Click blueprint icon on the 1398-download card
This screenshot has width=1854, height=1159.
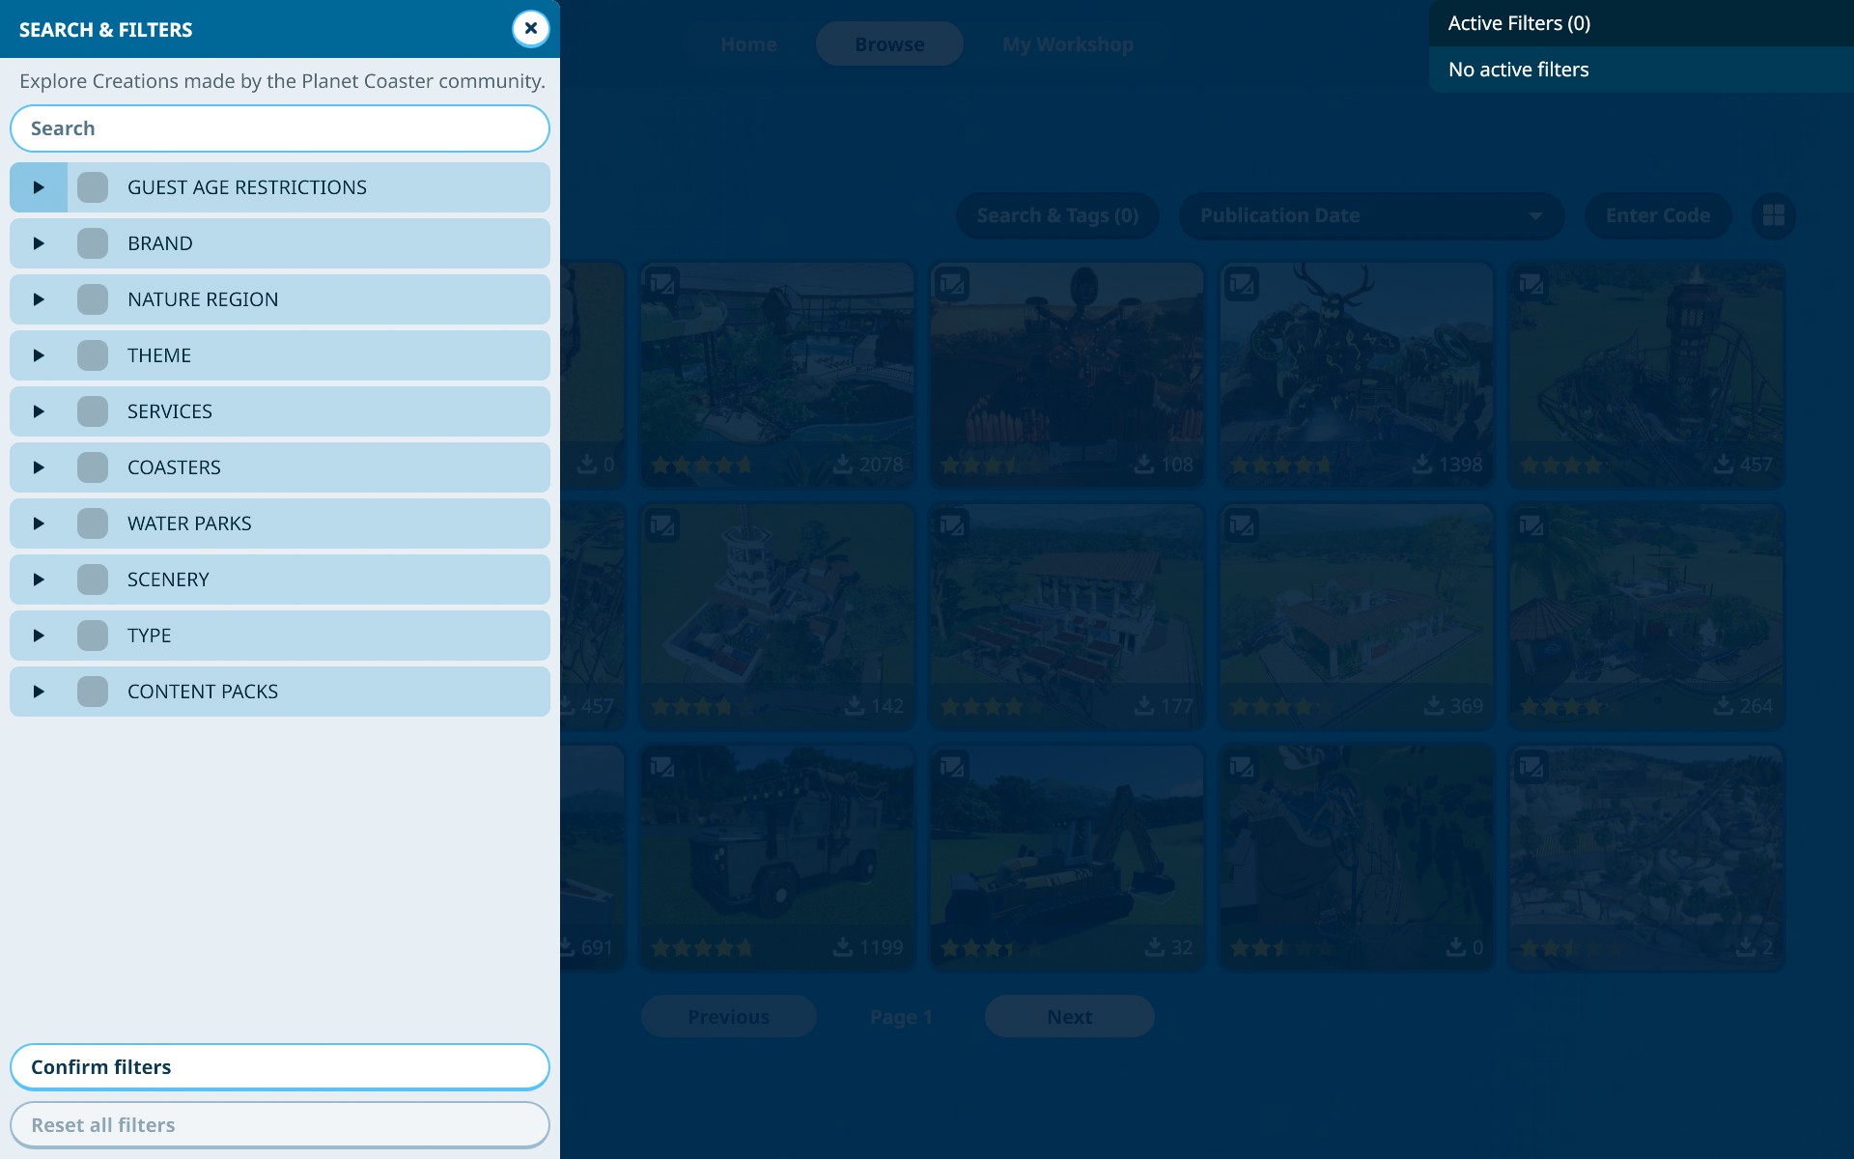(x=1242, y=284)
